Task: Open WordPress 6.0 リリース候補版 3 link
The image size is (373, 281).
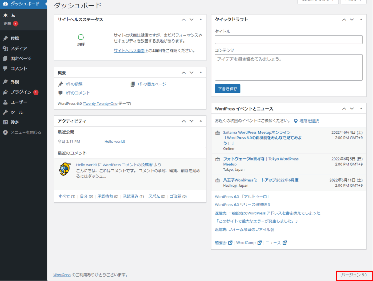Action: tap(242, 205)
